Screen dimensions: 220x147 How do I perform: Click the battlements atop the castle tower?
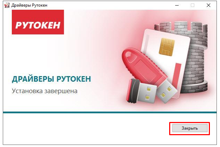[x=181, y=26]
